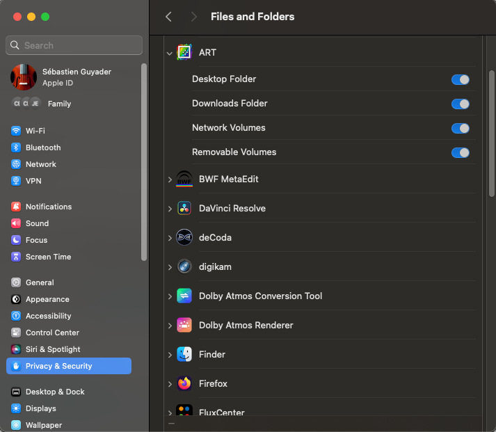Click the Dolby Atmos Renderer icon
This screenshot has height=432, width=496.
184,325
